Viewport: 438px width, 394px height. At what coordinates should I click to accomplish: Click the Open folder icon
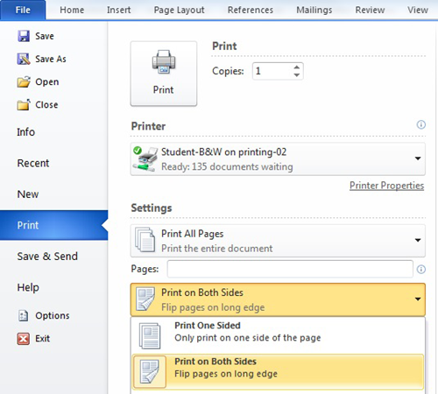click(24, 81)
